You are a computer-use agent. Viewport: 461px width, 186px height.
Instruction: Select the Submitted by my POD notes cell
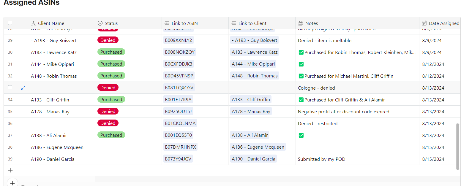(x=357, y=159)
